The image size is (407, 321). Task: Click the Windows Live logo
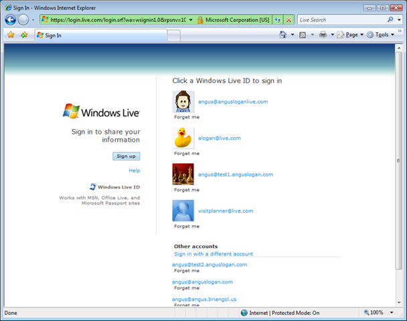[101, 112]
